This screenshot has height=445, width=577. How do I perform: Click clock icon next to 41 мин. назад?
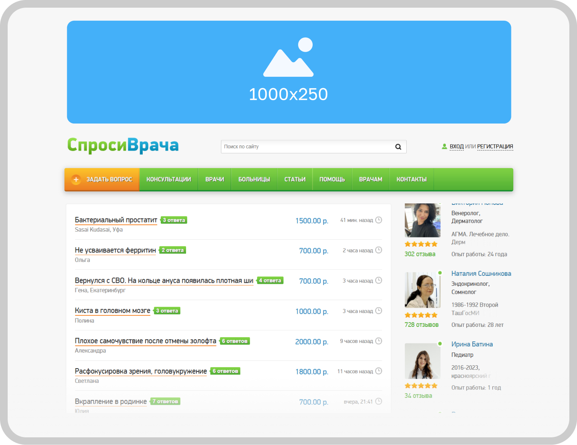pyautogui.click(x=378, y=220)
